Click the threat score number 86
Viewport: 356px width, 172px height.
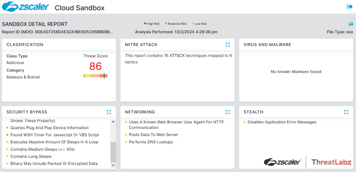pos(96,66)
